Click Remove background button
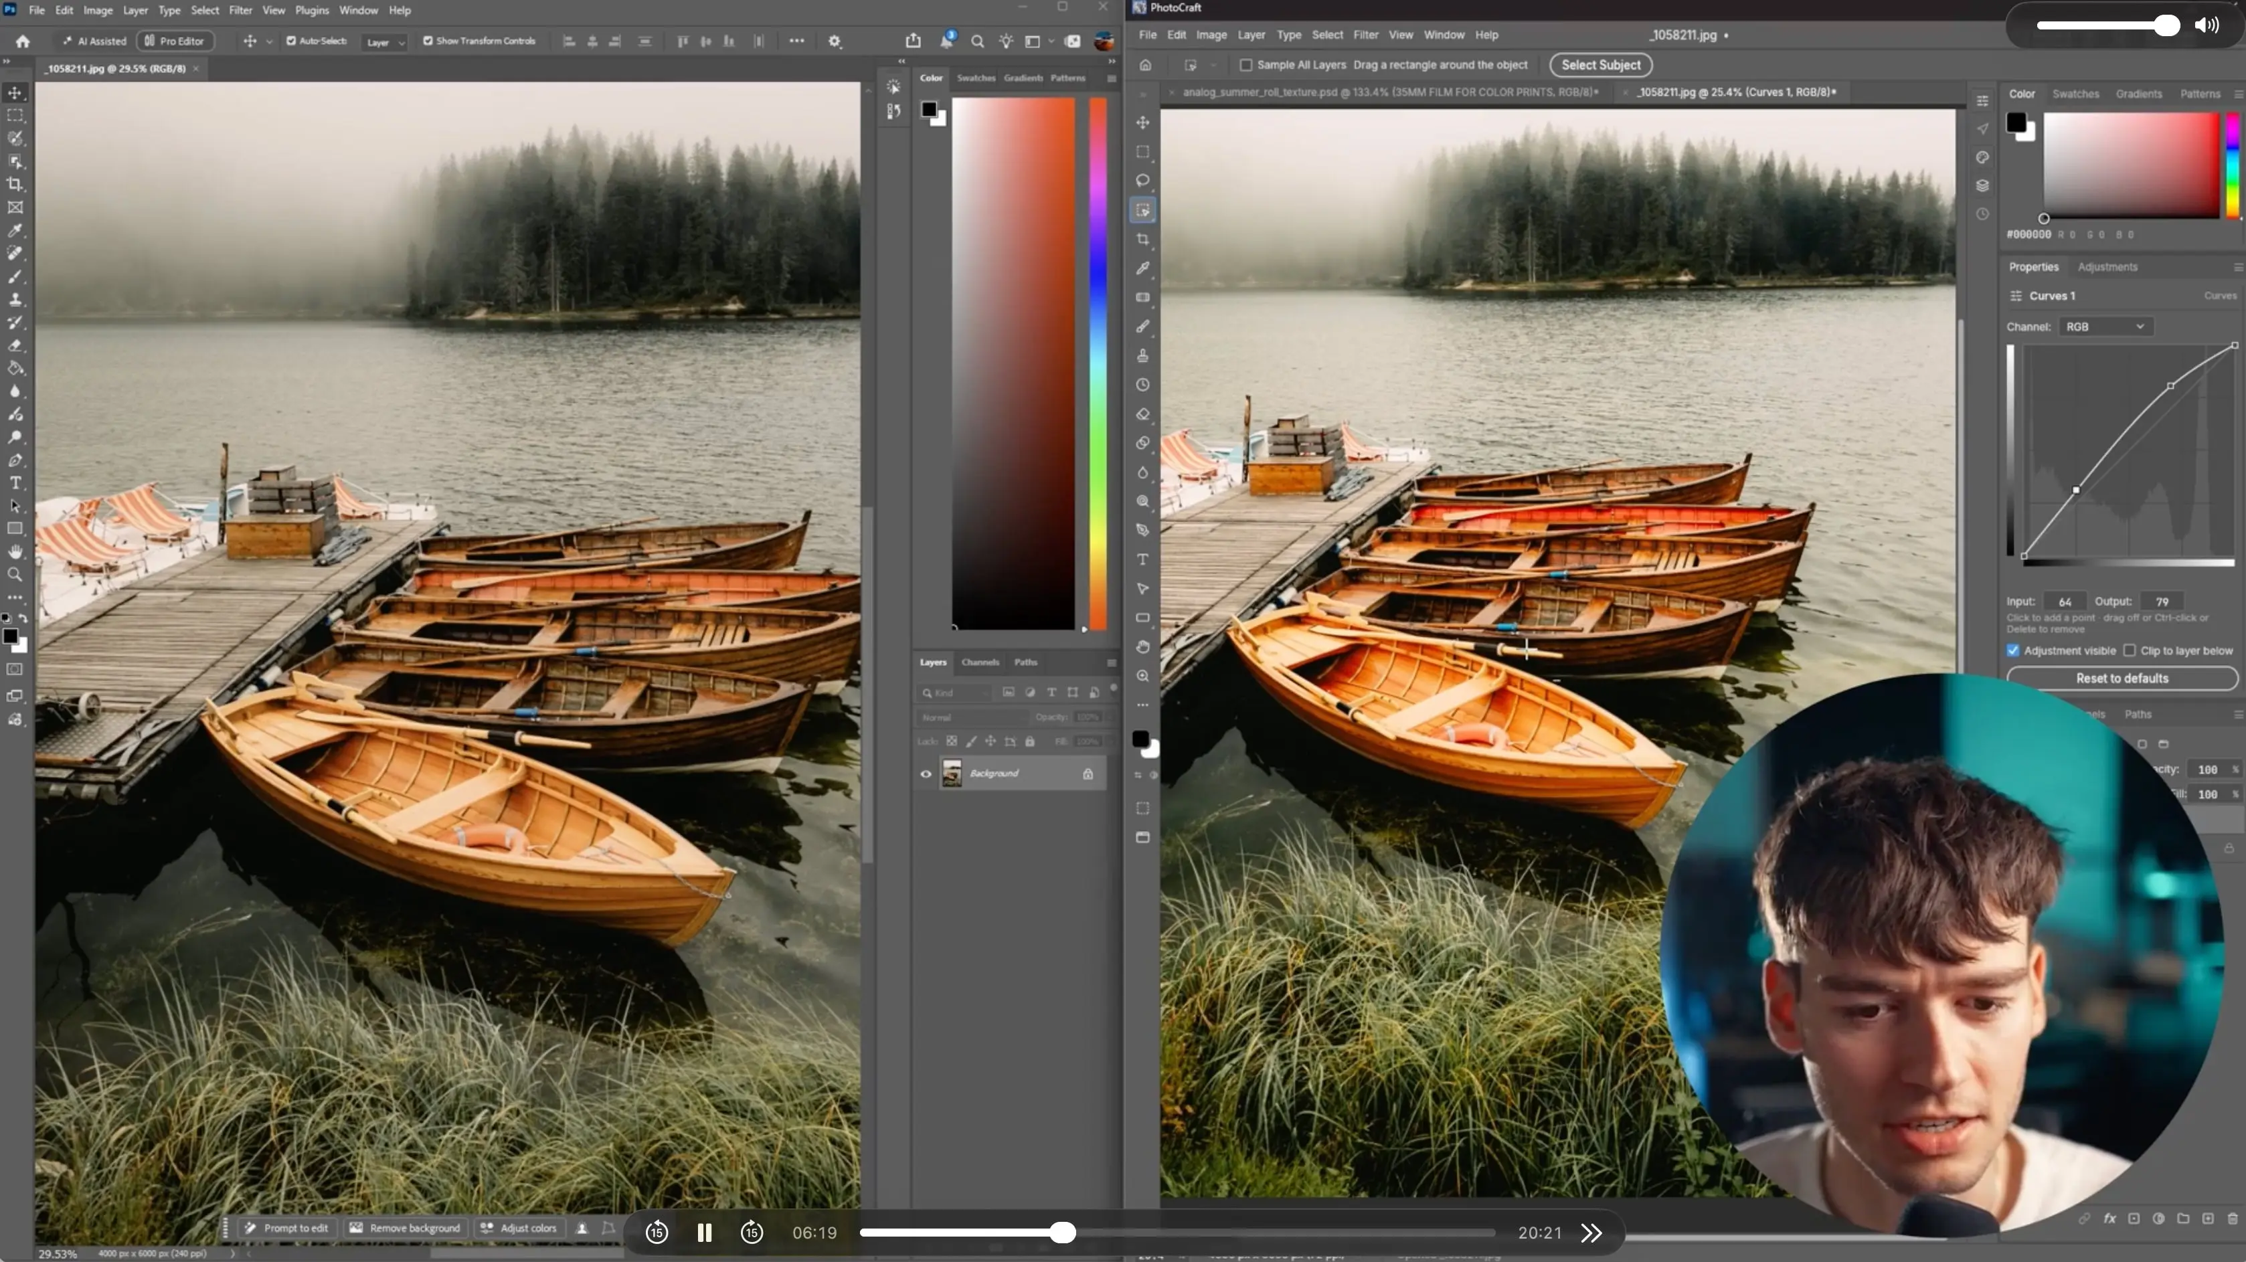 [x=406, y=1228]
